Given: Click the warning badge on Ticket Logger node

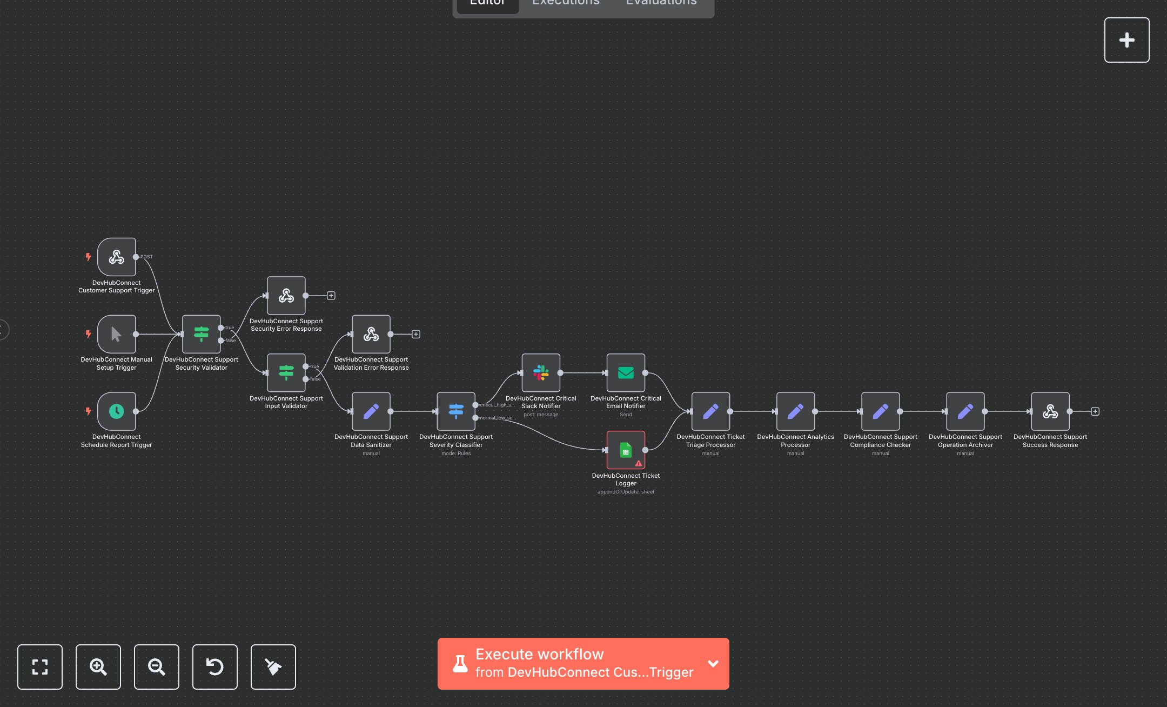Looking at the screenshot, I should [639, 463].
